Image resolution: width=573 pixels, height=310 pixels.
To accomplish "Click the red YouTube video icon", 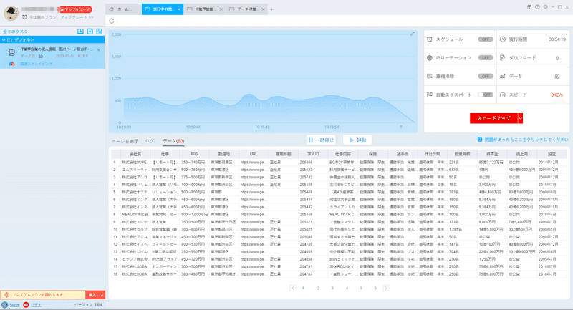I will click(x=26, y=304).
